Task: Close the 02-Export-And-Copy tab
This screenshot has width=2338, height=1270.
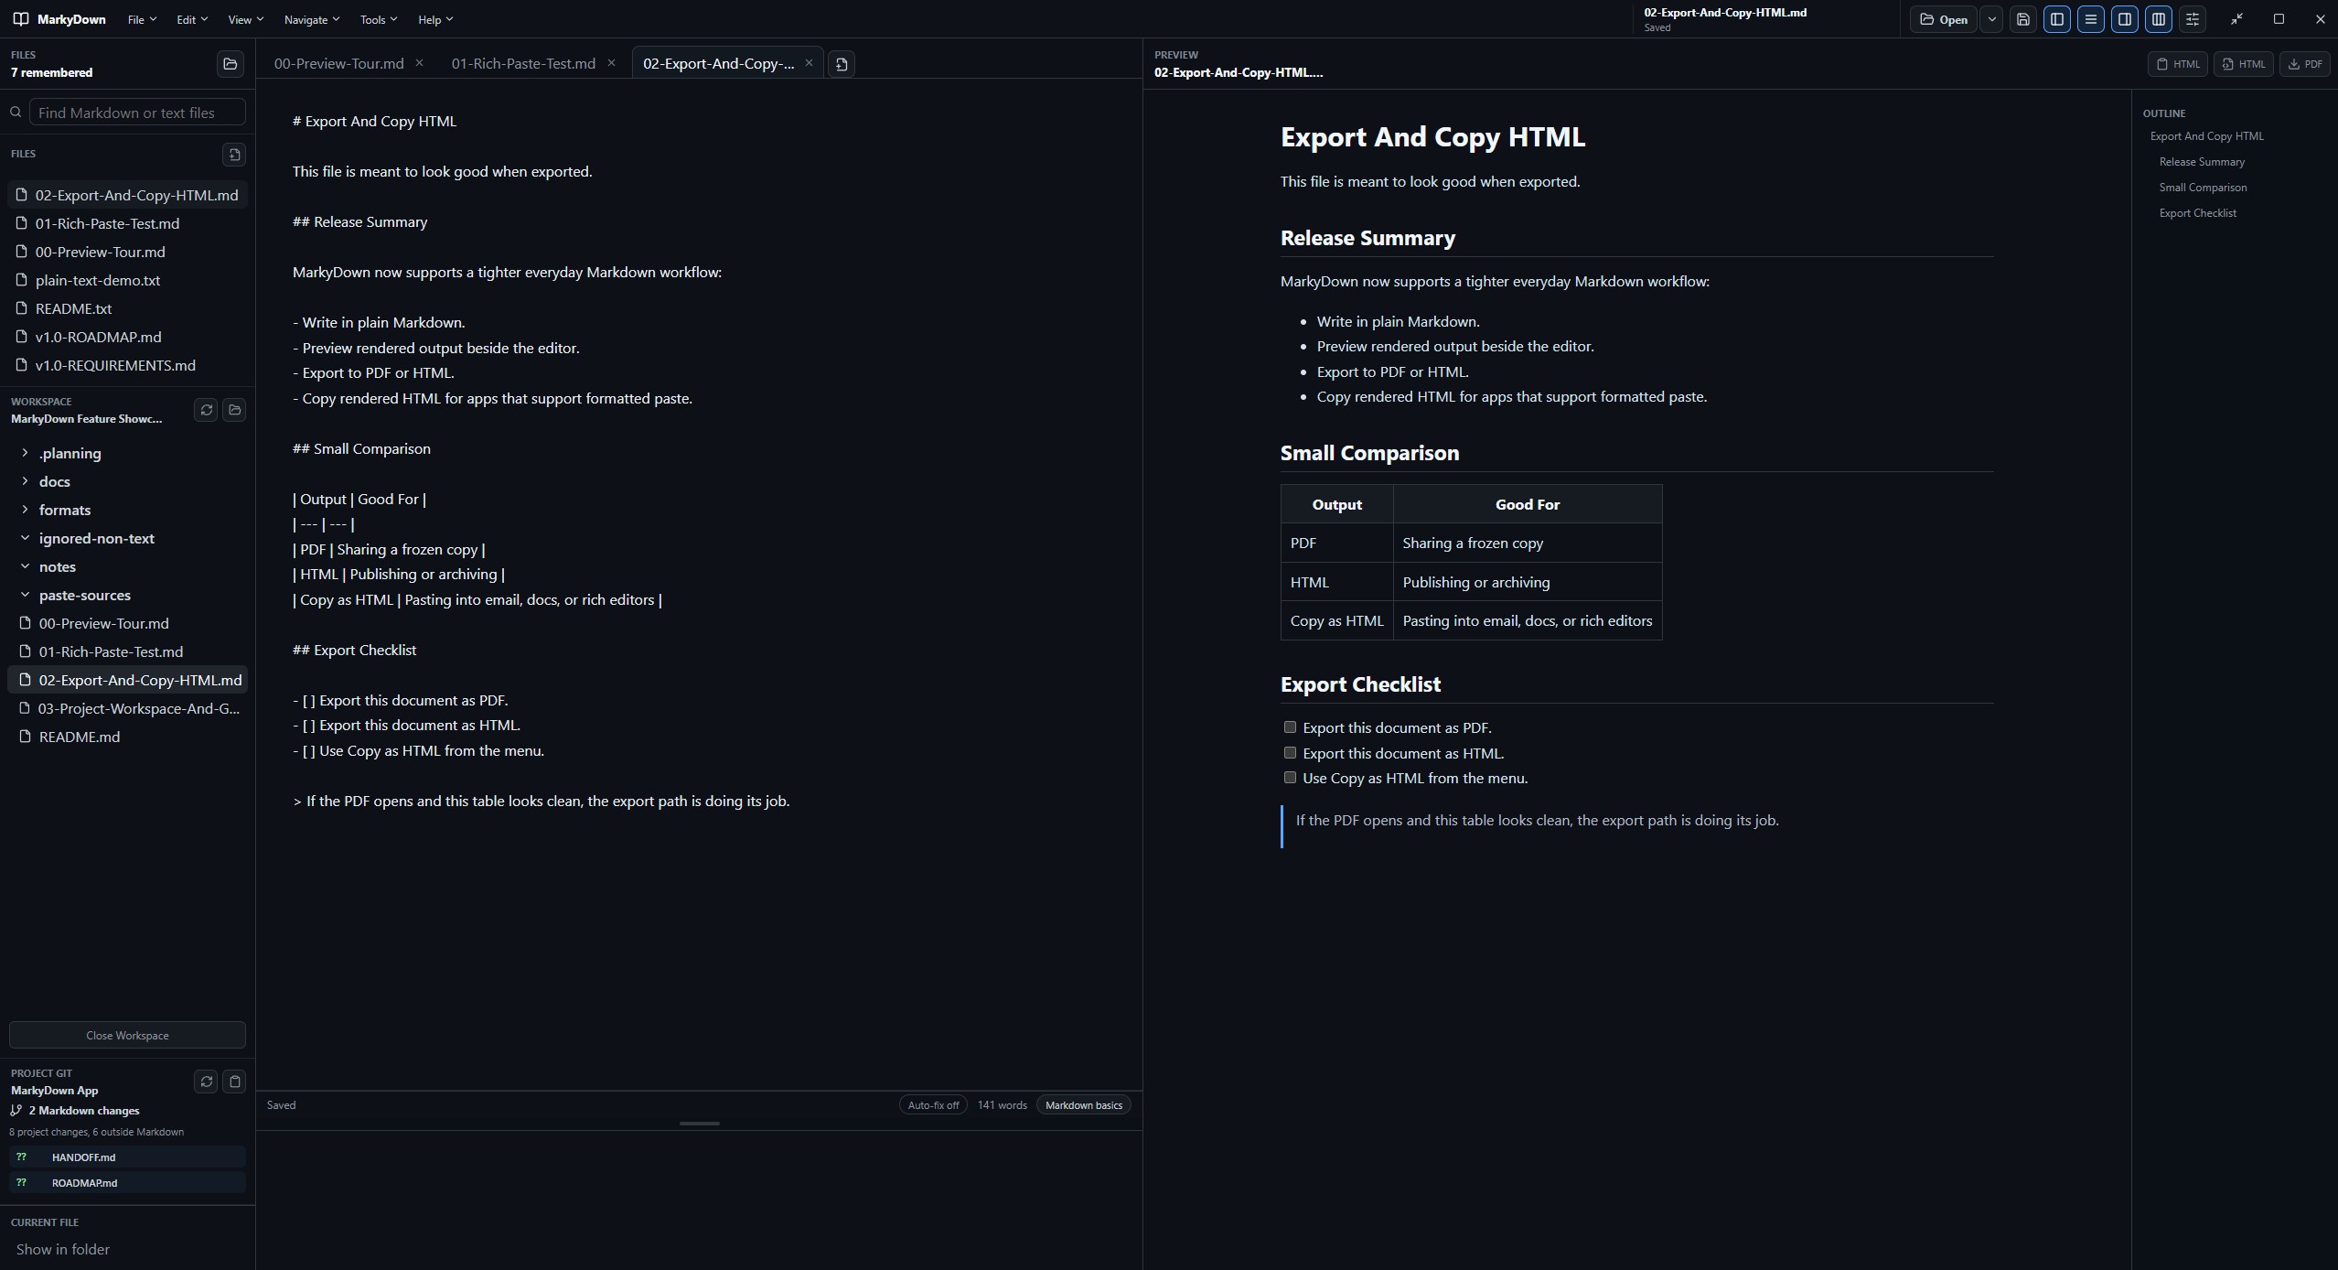Action: tap(809, 63)
